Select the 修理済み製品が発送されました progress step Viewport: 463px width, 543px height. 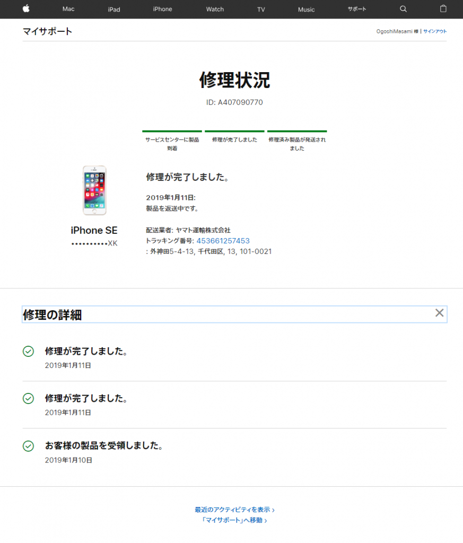(x=297, y=141)
